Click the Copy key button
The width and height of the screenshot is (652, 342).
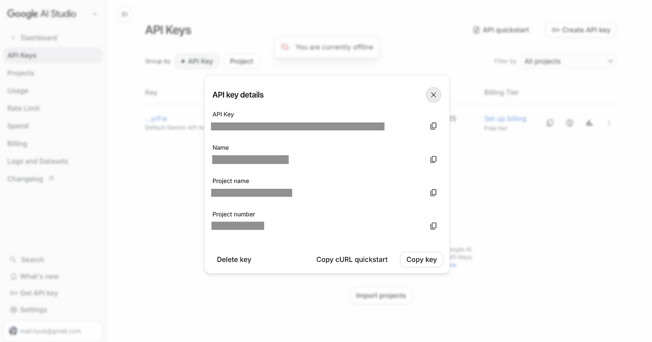click(x=422, y=260)
